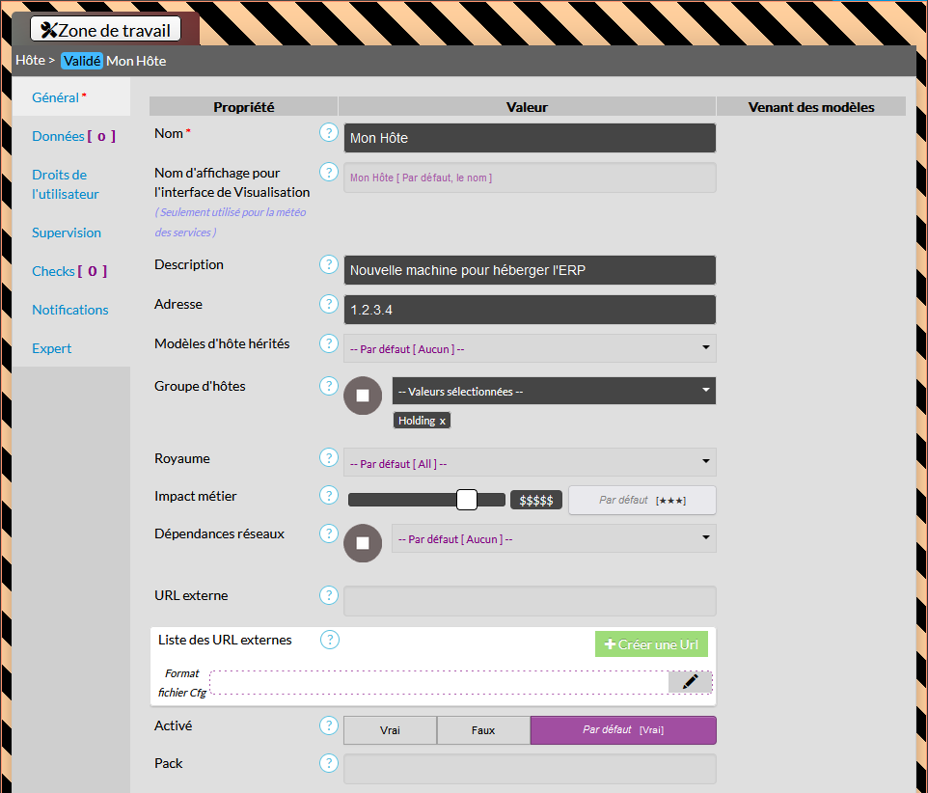Click the help icon for Impact métier

click(x=329, y=496)
